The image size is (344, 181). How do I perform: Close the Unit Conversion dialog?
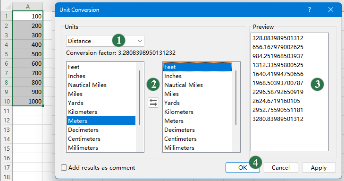click(331, 9)
